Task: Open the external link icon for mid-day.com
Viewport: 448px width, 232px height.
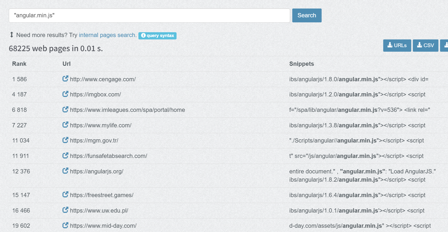Action: pos(65,225)
